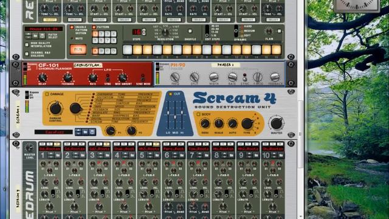Click the PHASER 1 name label
Viewport: 389px width, 219px height.
pos(225,65)
